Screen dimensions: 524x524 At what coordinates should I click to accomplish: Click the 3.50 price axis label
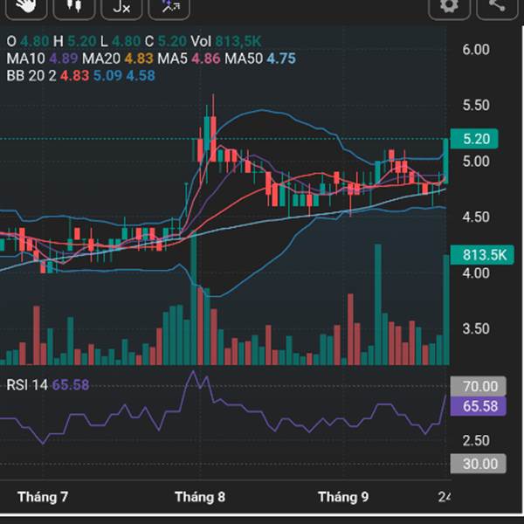(476, 329)
